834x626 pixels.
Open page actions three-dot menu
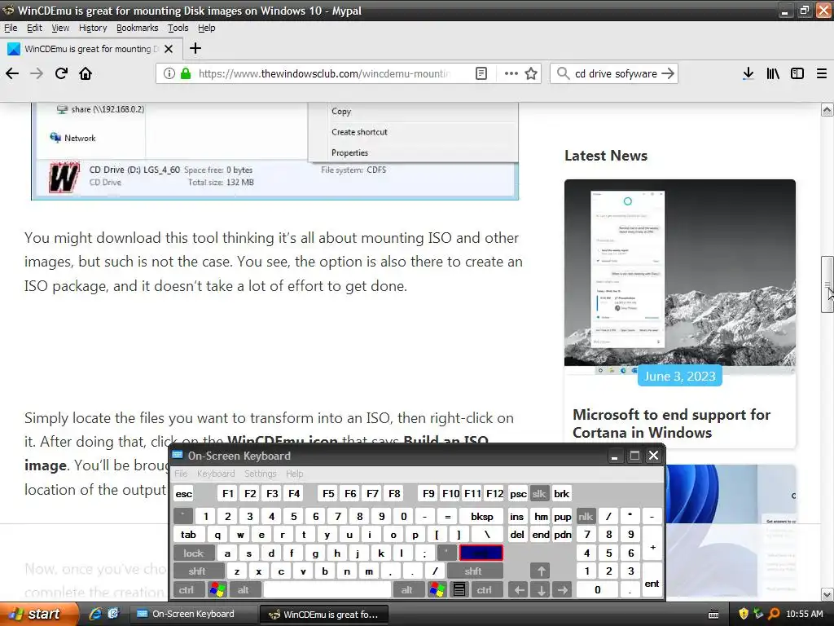point(511,73)
